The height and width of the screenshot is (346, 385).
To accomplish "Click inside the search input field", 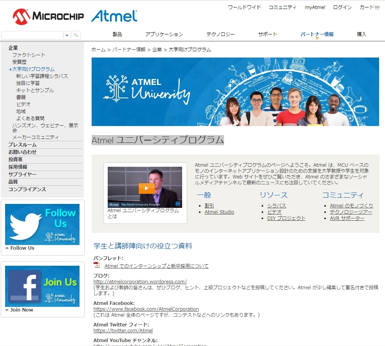I will click(x=32, y=35).
